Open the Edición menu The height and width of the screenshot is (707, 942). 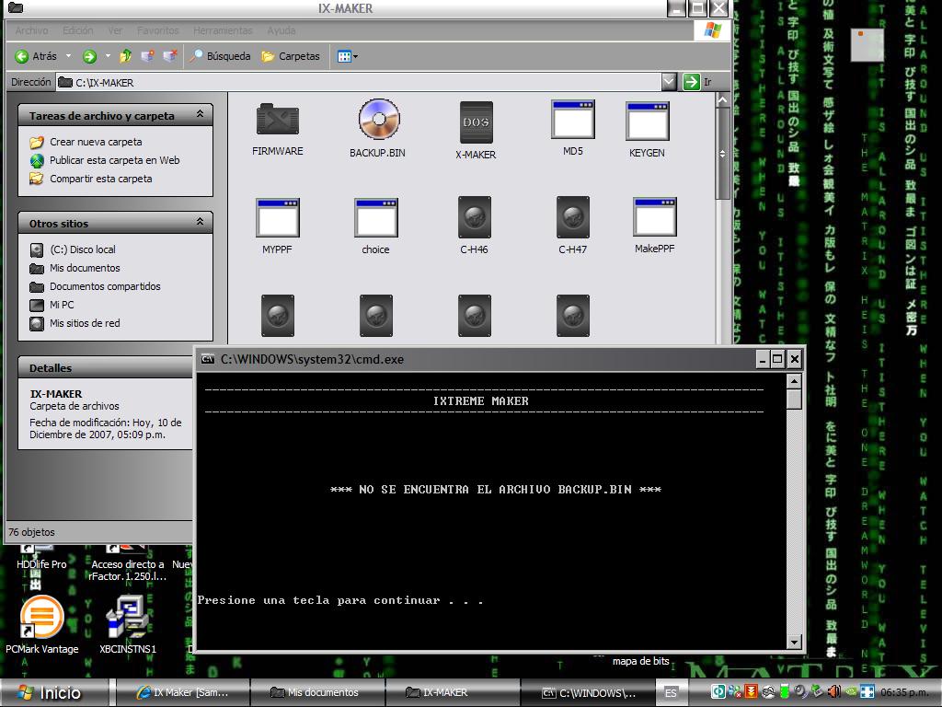pos(78,30)
